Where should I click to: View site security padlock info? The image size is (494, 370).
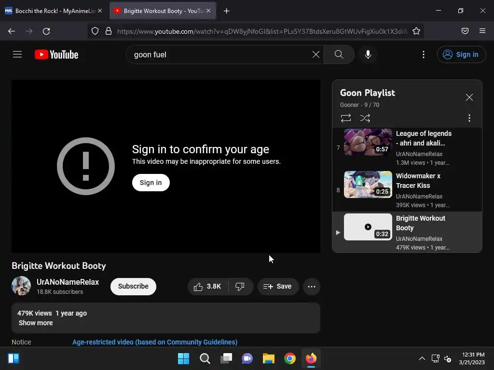pyautogui.click(x=109, y=31)
